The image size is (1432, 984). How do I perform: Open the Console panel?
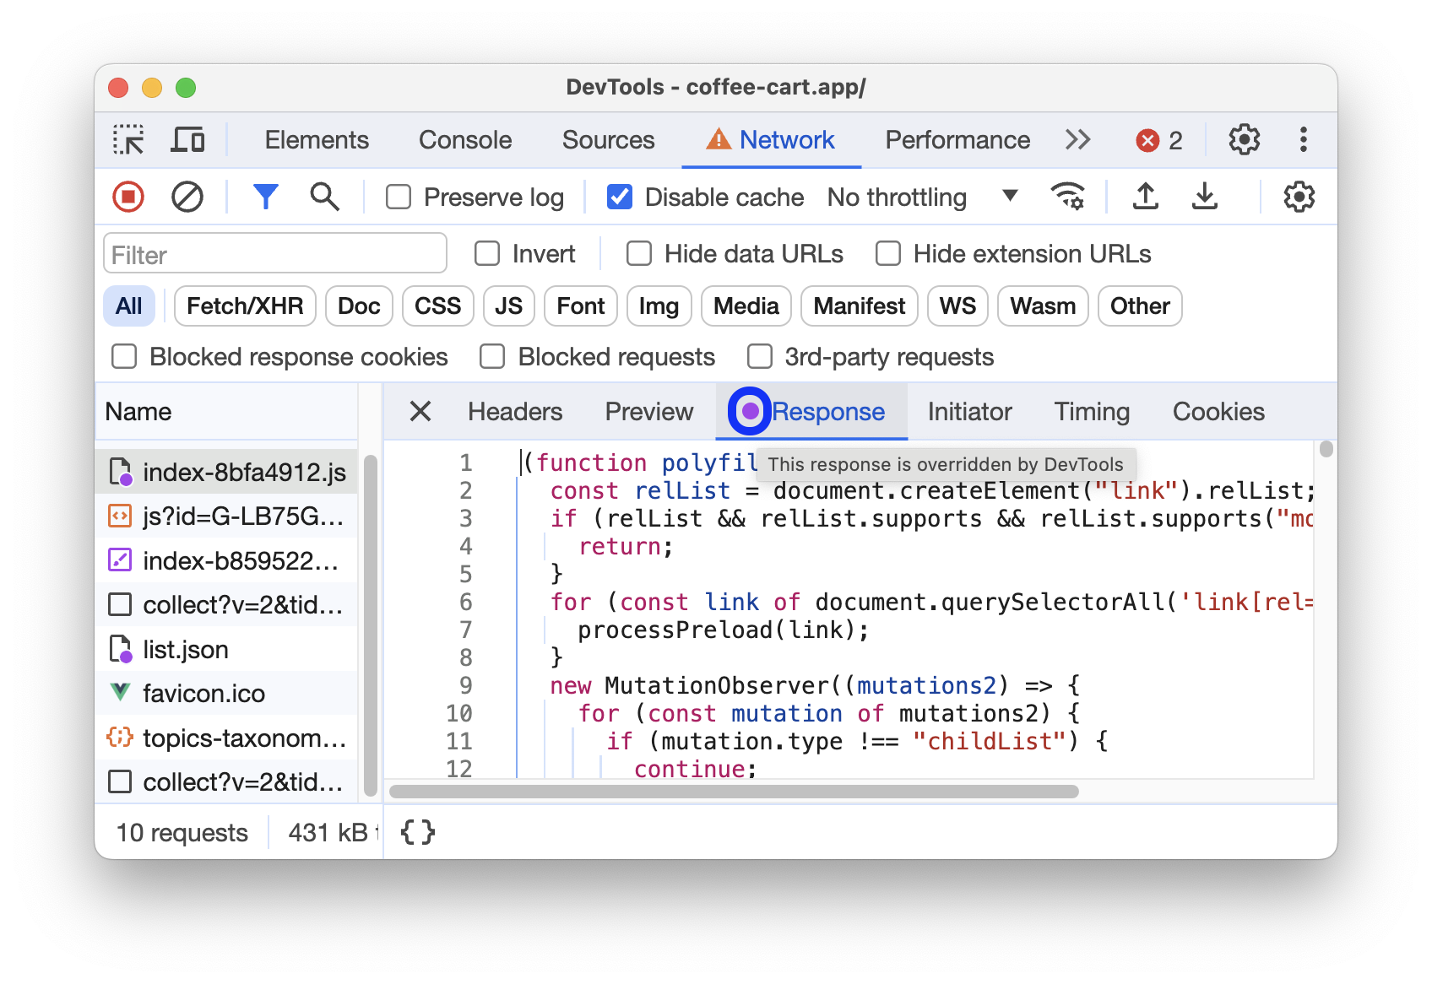point(464,139)
